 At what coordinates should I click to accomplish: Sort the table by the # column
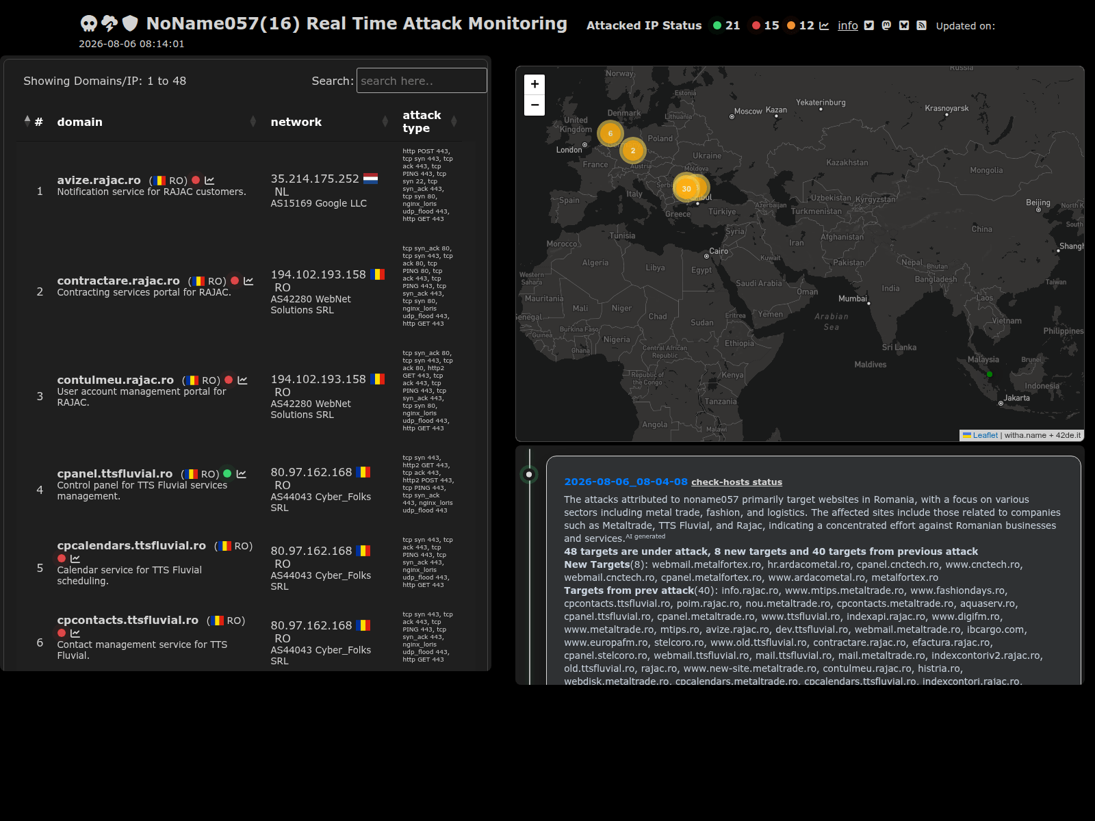pos(33,122)
